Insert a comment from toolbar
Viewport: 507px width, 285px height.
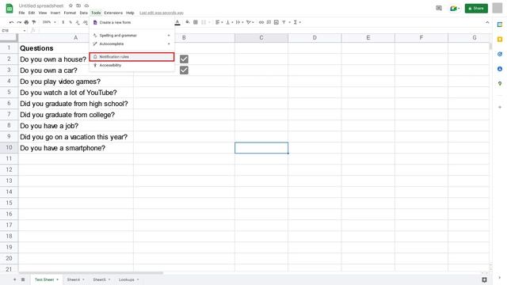[269, 22]
